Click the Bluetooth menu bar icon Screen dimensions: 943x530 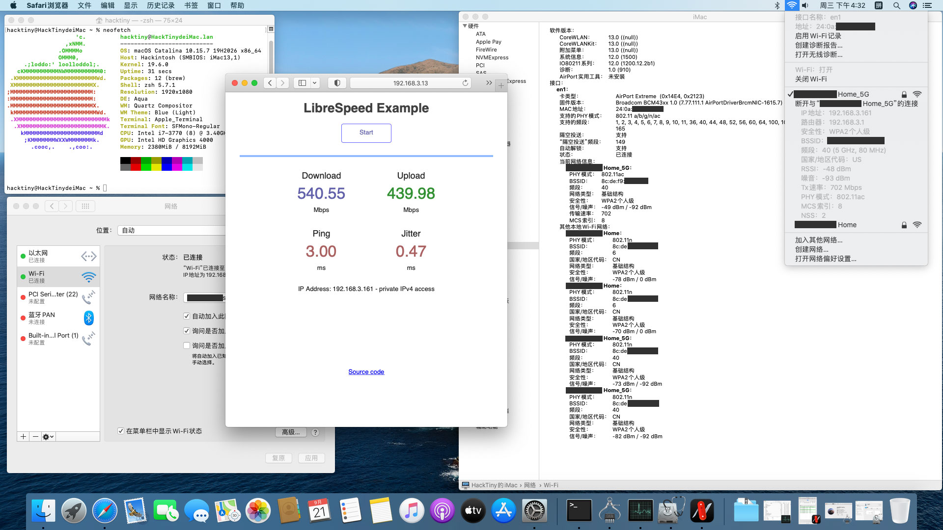coord(777,5)
